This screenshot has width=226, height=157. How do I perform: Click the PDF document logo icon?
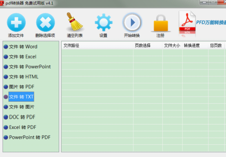click(x=187, y=24)
